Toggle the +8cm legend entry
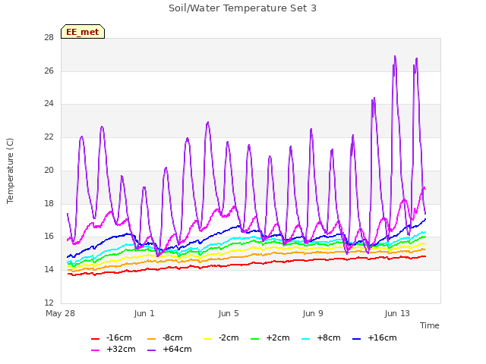Image resolution: width=486 pixels, height=364 pixels. click(x=320, y=337)
